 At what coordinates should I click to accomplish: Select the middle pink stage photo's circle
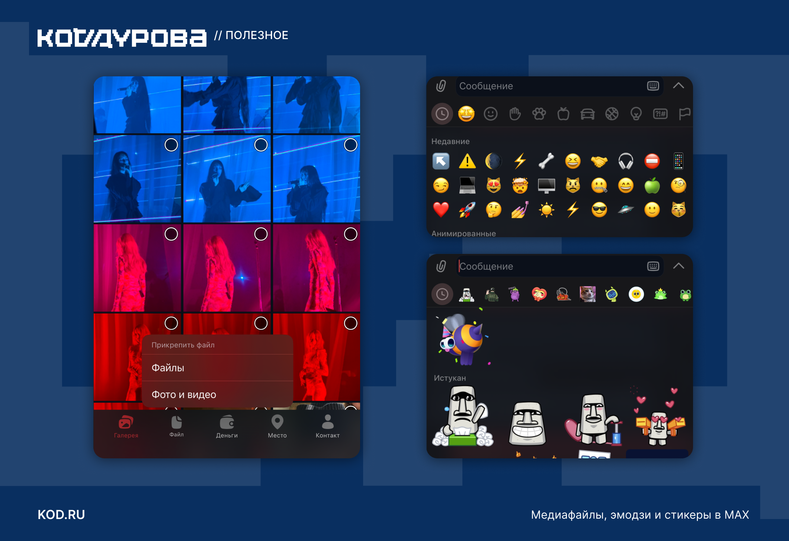coord(261,234)
